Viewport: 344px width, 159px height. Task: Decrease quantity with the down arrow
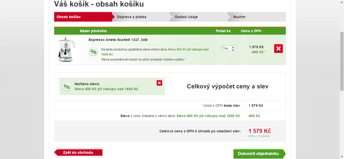point(233,50)
